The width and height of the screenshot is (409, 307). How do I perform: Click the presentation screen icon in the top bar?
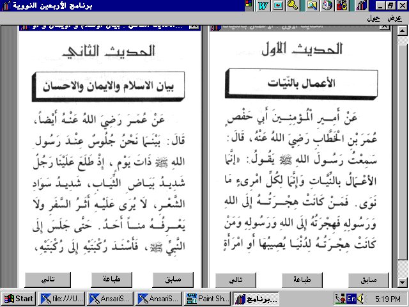pyautogui.click(x=278, y=6)
